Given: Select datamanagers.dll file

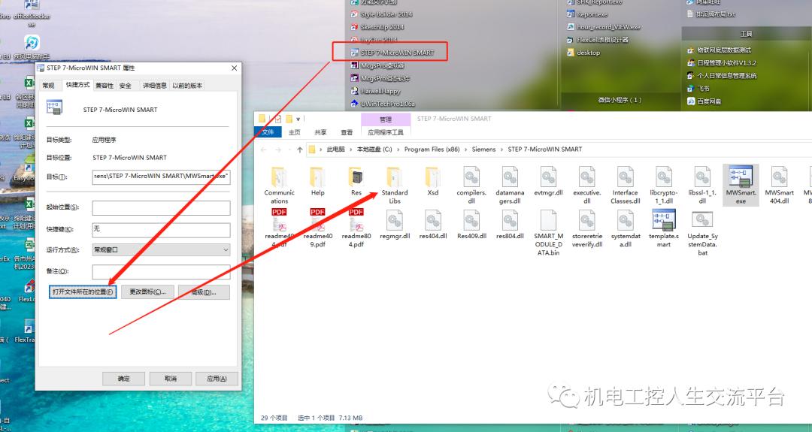Looking at the screenshot, I should click(x=510, y=186).
